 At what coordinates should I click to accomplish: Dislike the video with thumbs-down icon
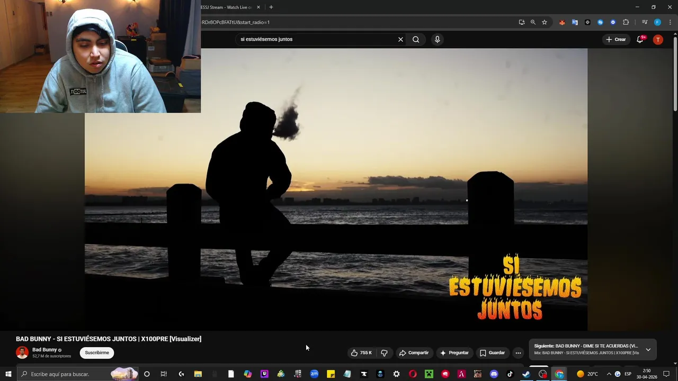(x=385, y=353)
